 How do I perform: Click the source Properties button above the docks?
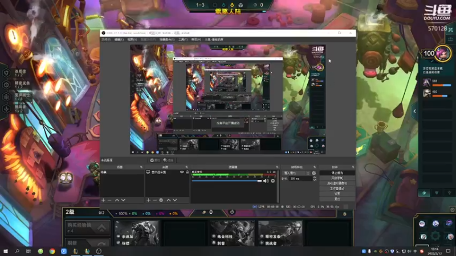154,160
